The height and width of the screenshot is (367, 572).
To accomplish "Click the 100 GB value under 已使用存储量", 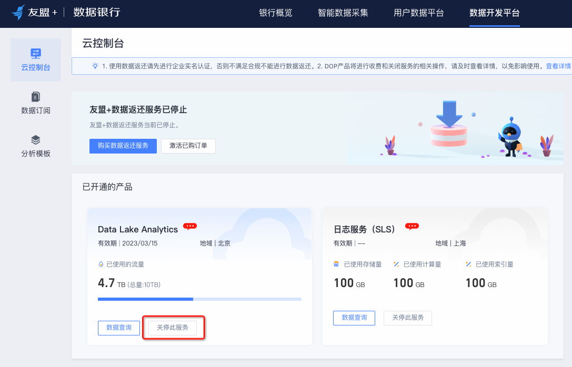I will (349, 283).
